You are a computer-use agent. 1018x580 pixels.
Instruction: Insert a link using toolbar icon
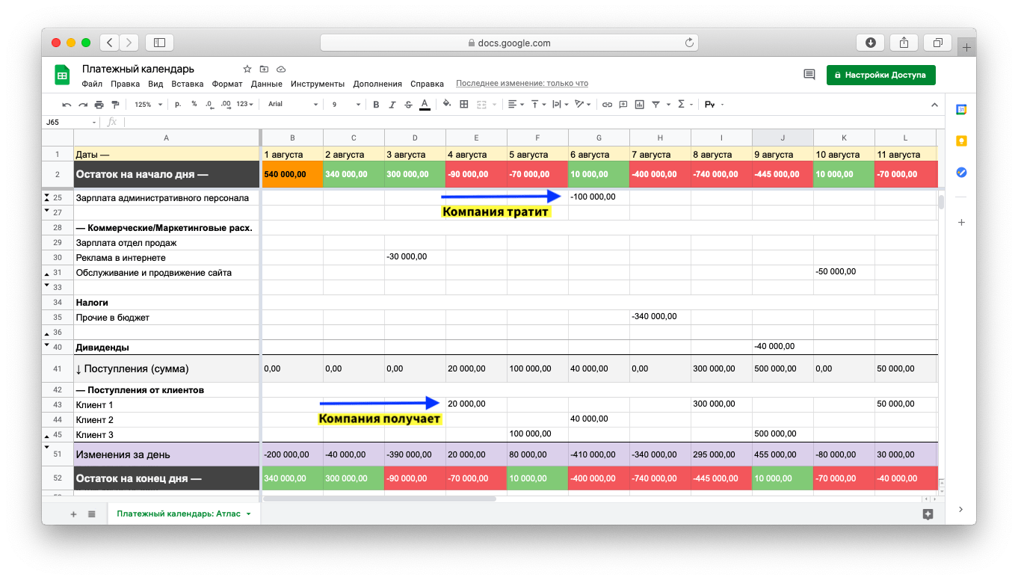[x=607, y=105]
